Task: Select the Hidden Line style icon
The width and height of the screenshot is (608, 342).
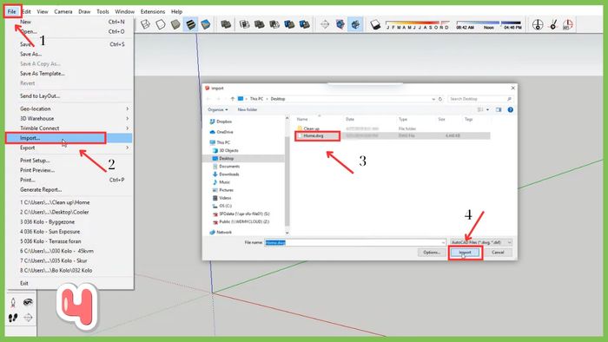Action: coord(161,24)
